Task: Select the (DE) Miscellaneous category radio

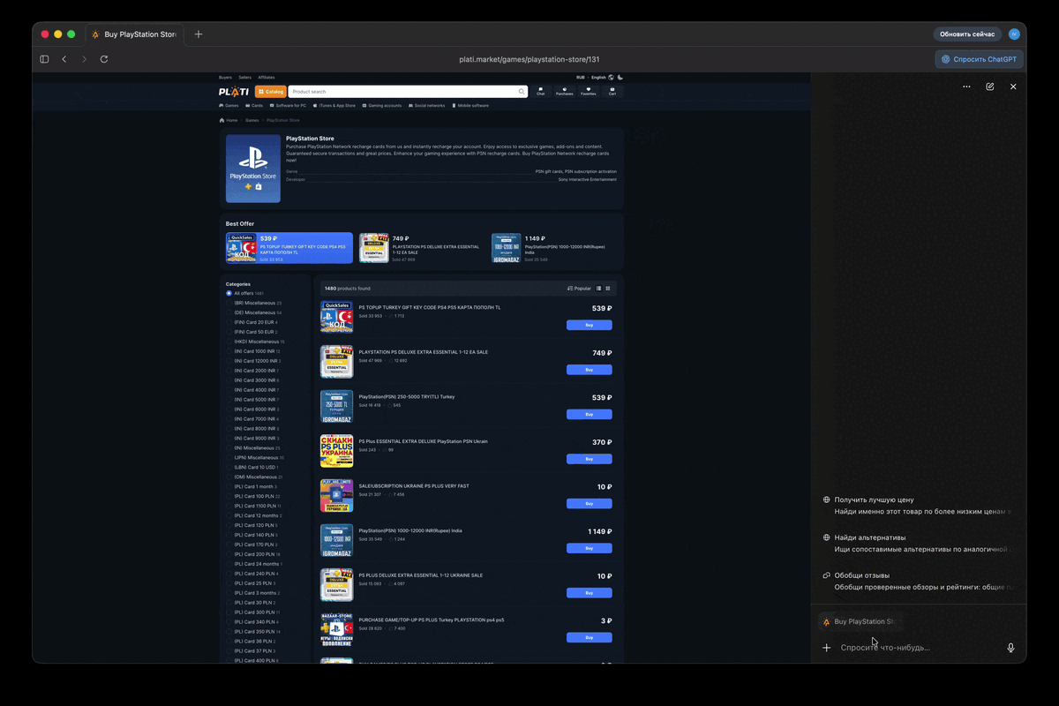Action: click(x=229, y=312)
